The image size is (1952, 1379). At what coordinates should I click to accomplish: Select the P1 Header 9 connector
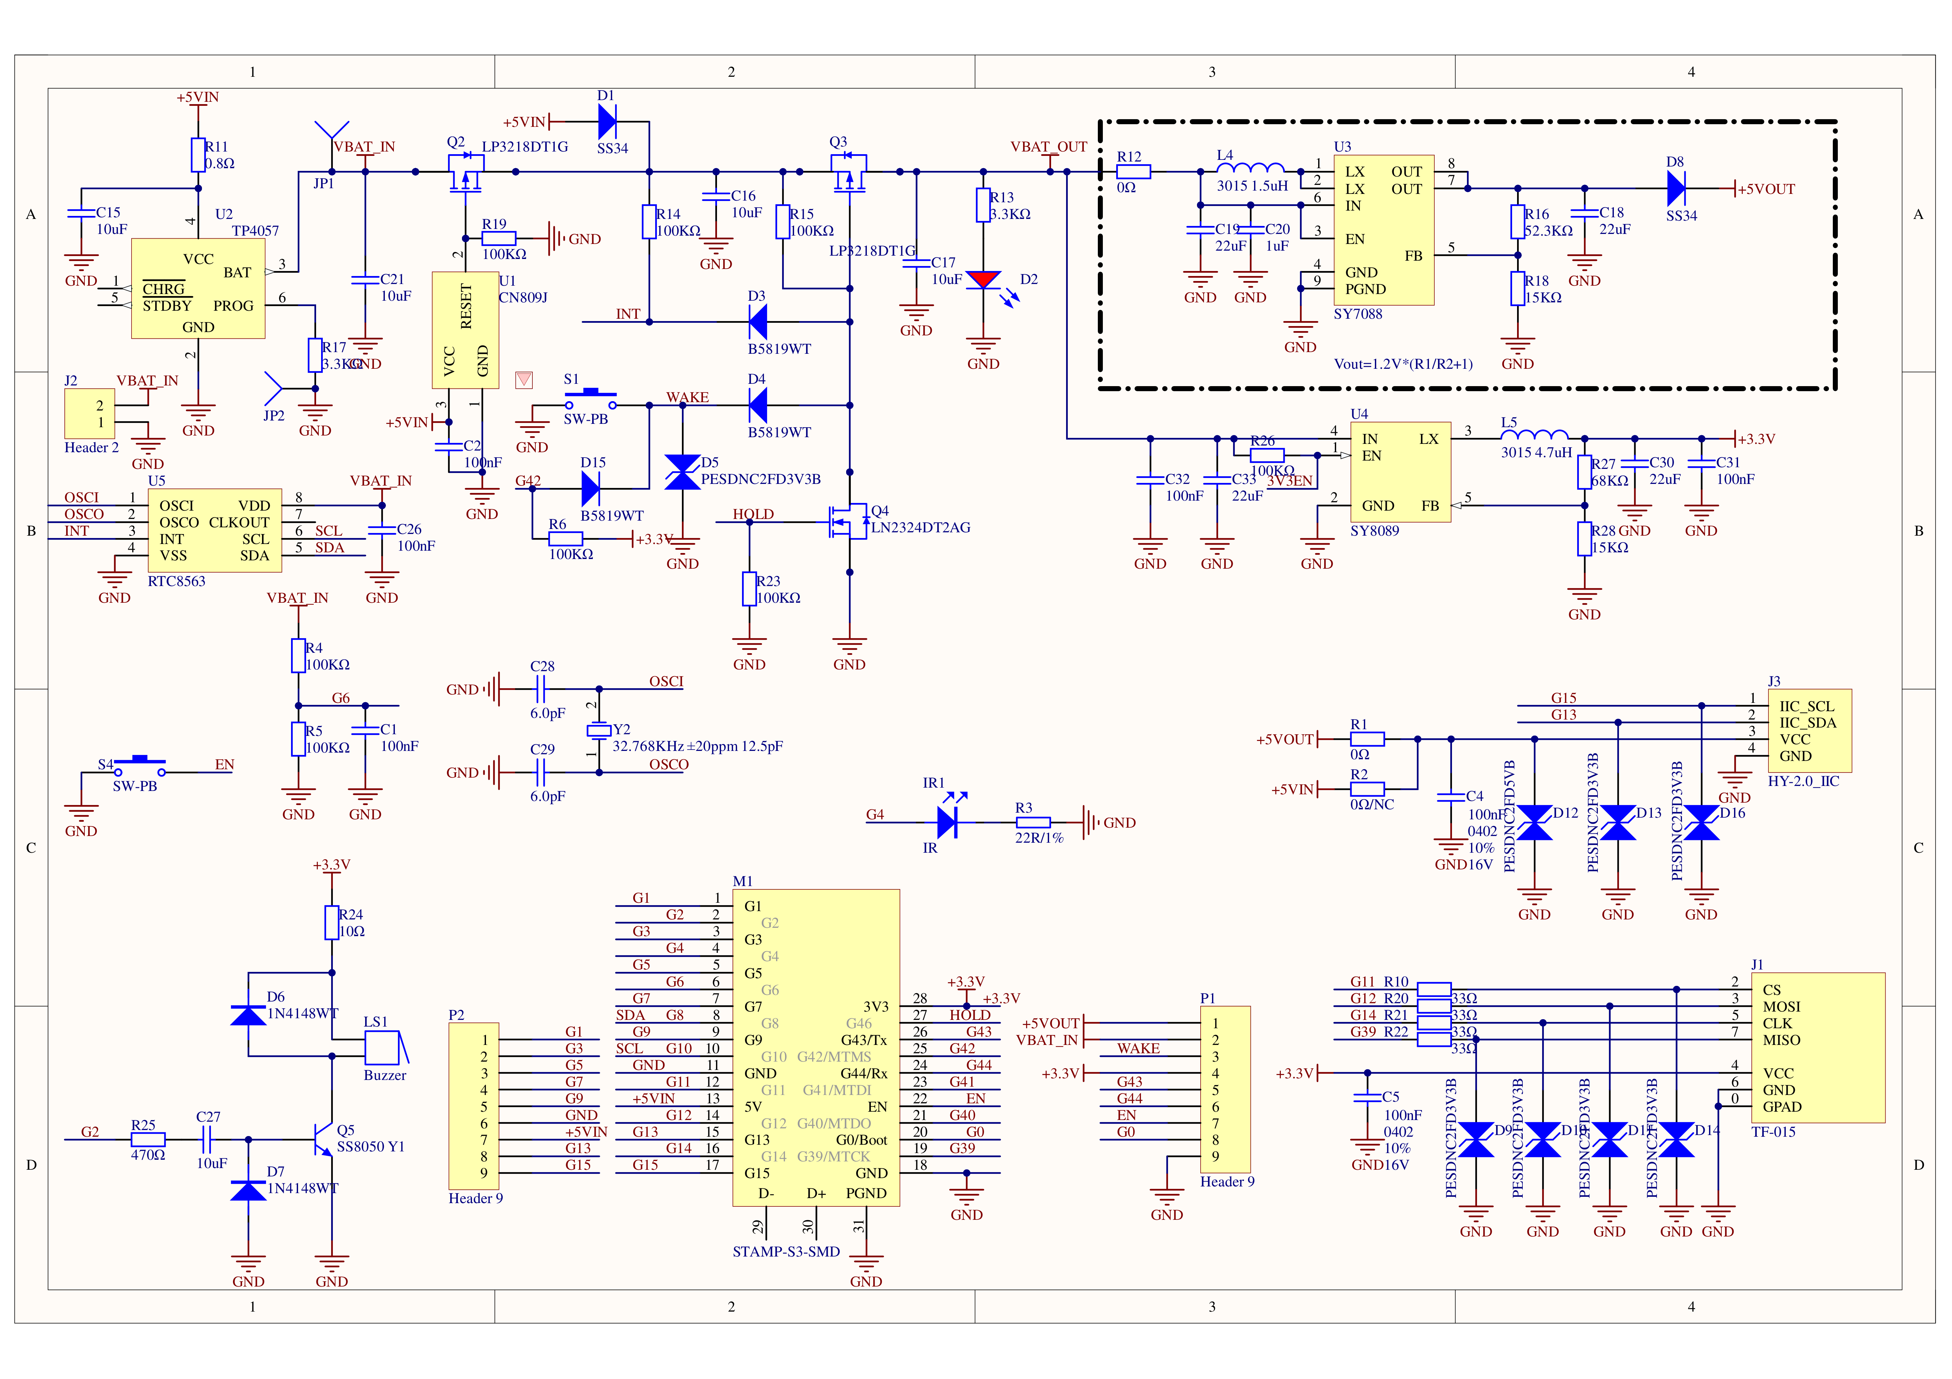coord(1225,1089)
